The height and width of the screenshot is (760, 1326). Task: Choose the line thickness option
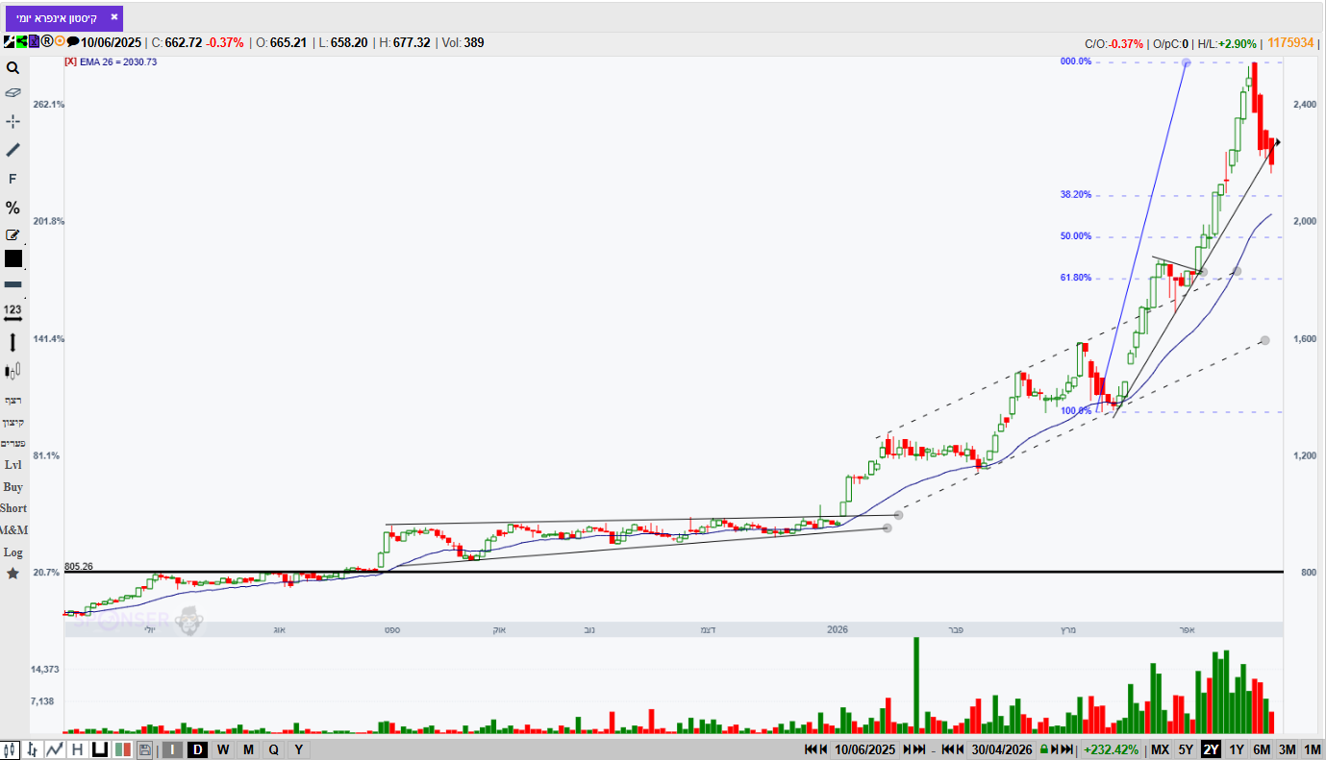click(13, 285)
